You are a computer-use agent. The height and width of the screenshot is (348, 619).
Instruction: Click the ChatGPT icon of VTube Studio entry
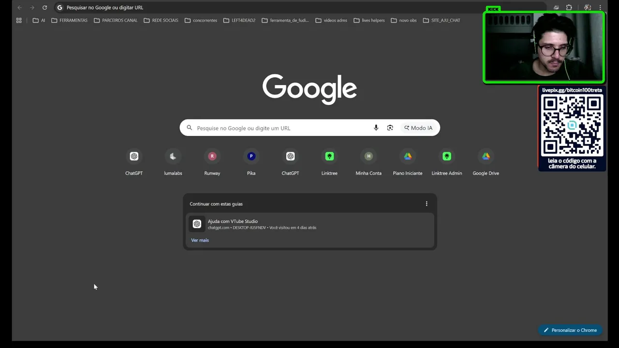click(197, 224)
